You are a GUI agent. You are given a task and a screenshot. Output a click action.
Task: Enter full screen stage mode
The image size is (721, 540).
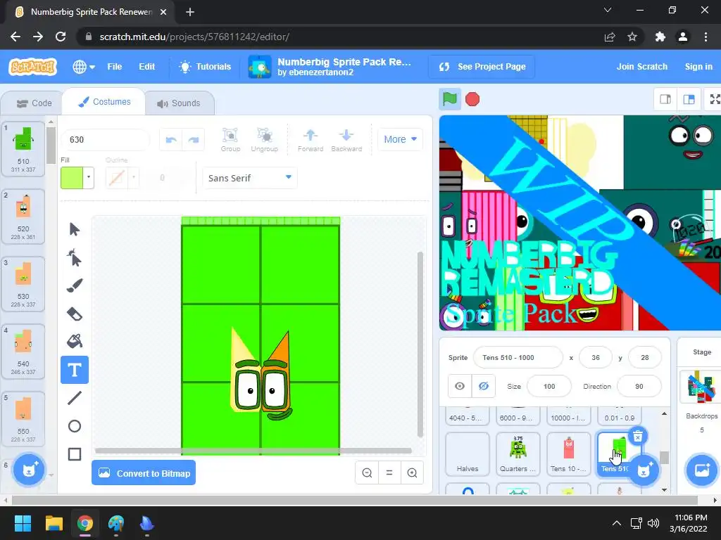(714, 99)
